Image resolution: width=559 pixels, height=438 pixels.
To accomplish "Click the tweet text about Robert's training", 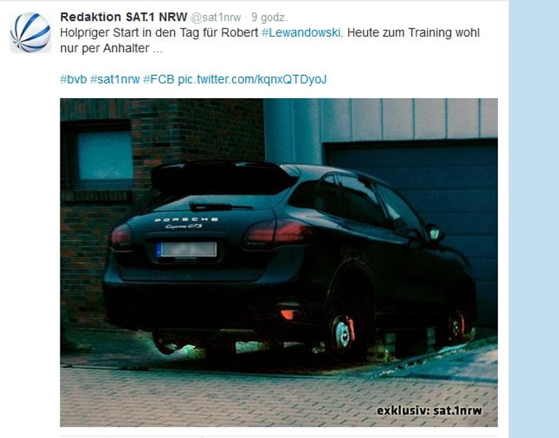I will point(270,40).
